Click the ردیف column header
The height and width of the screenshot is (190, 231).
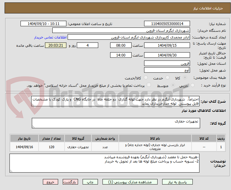tap(221, 138)
